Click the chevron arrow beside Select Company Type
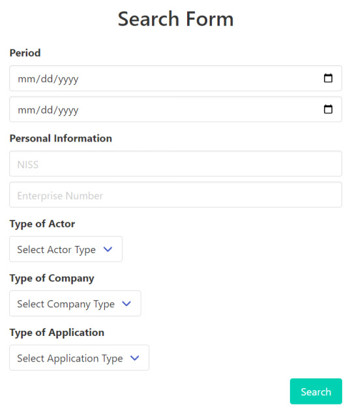 tap(126, 303)
